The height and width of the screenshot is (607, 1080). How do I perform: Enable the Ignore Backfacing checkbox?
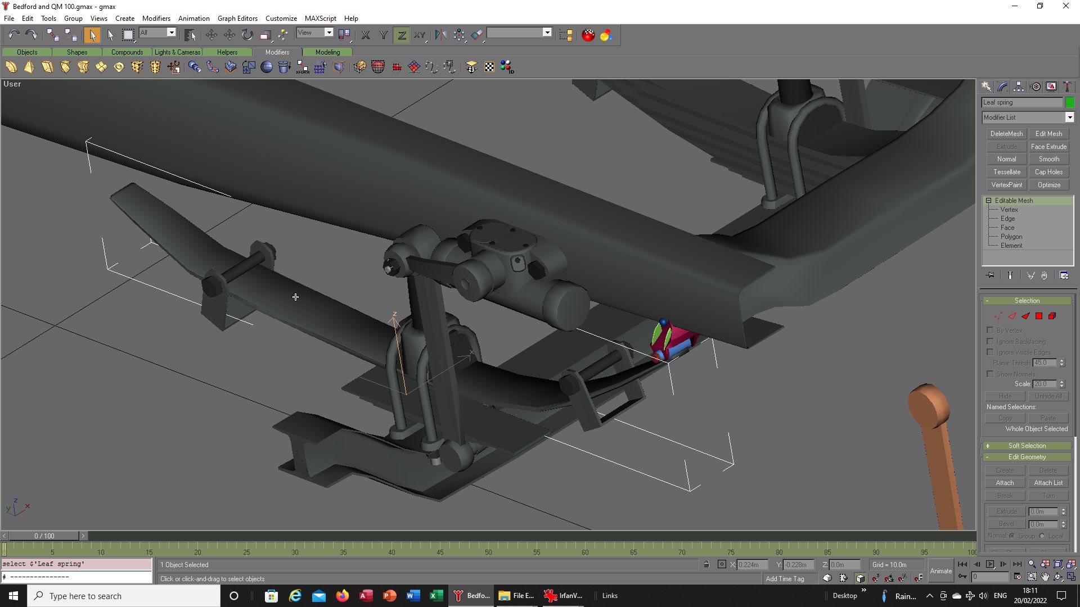991,341
